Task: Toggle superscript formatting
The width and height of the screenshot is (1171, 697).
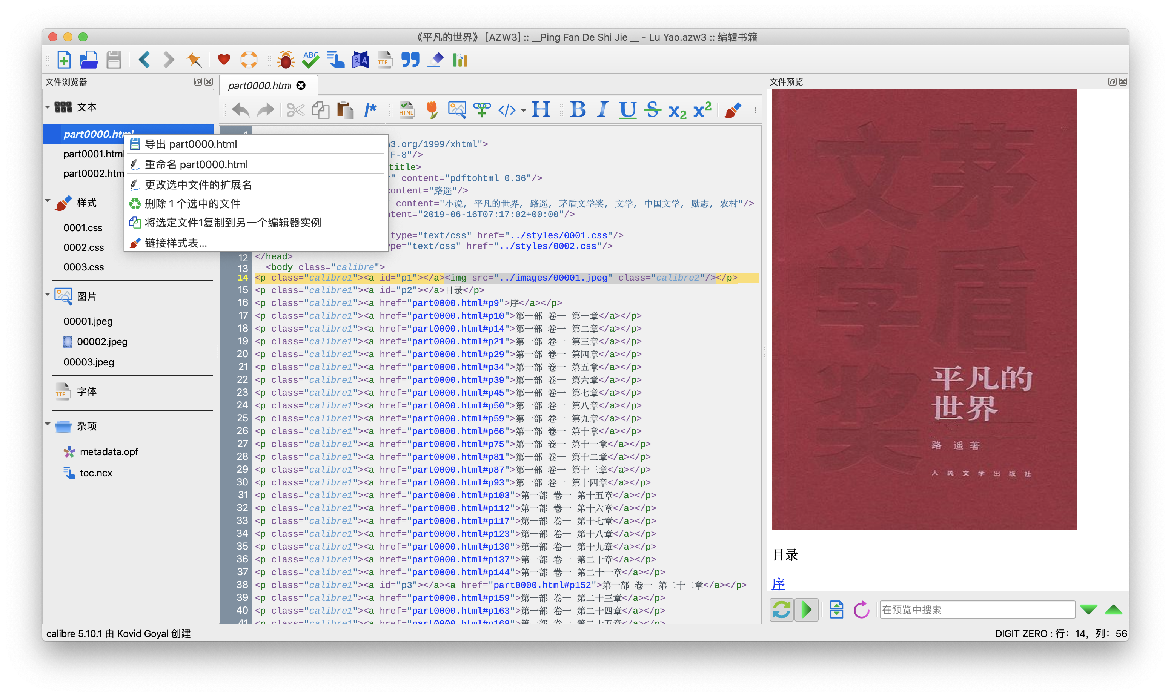Action: point(702,109)
